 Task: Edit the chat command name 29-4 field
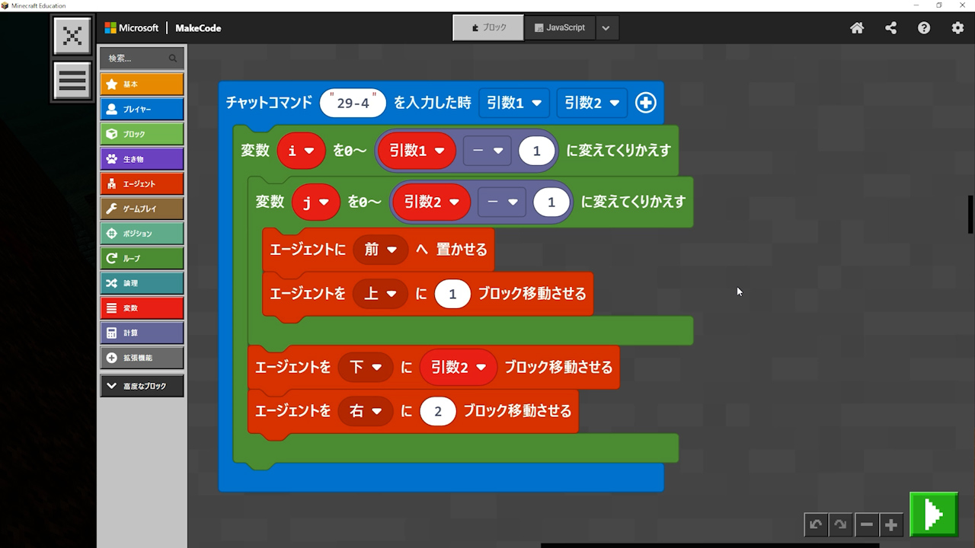click(353, 103)
